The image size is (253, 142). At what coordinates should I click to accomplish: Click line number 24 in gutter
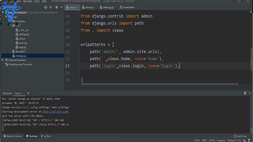pos(67,73)
